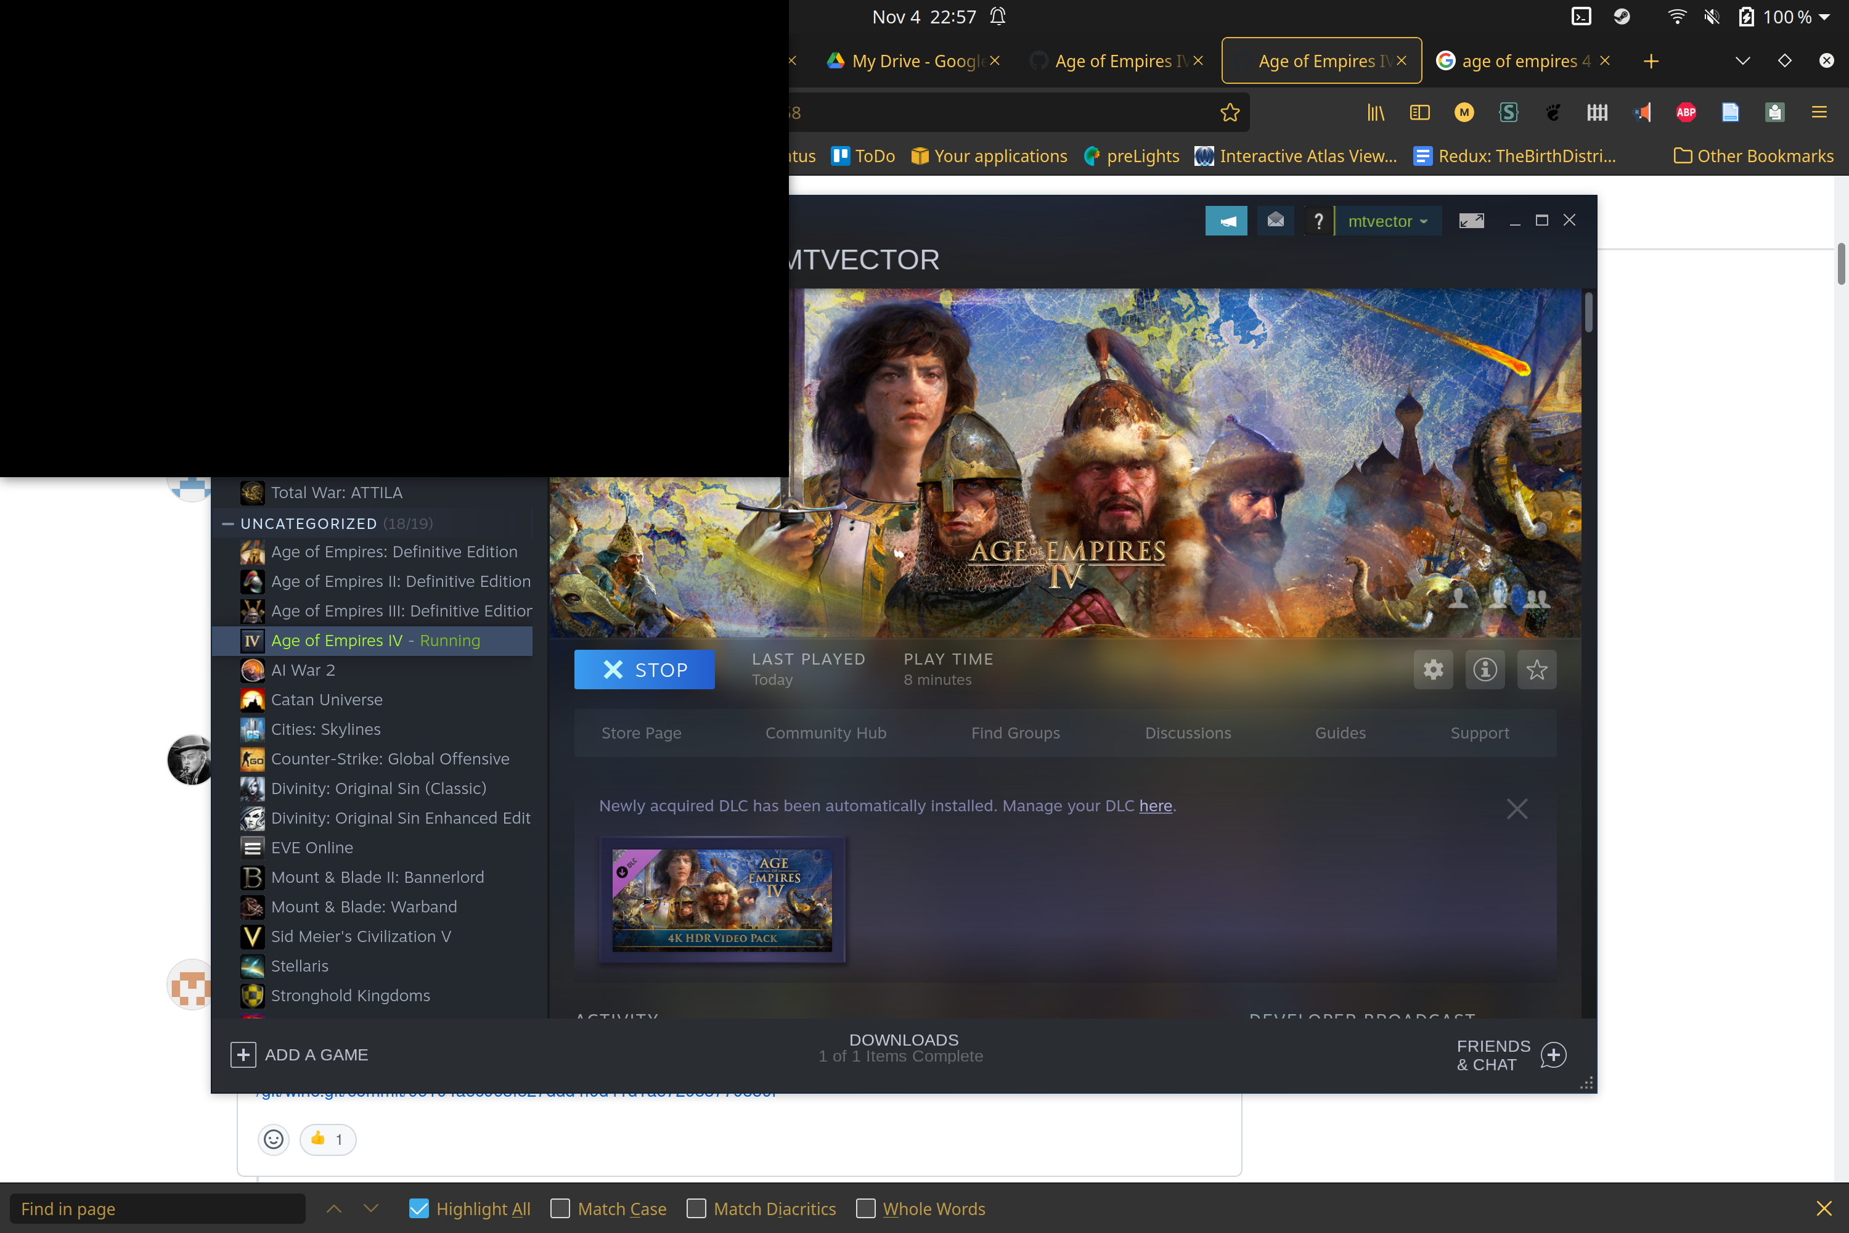Select Stellaris in game list
Image resolution: width=1849 pixels, height=1233 pixels.
(x=372, y=967)
